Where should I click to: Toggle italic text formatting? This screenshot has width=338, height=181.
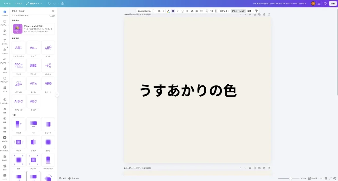pyautogui.click(x=178, y=11)
